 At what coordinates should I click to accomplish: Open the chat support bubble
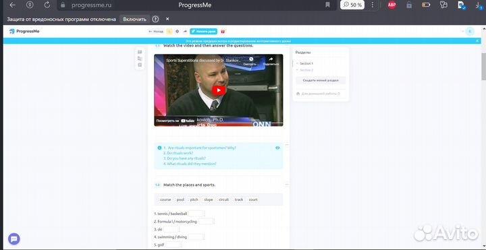click(14, 239)
